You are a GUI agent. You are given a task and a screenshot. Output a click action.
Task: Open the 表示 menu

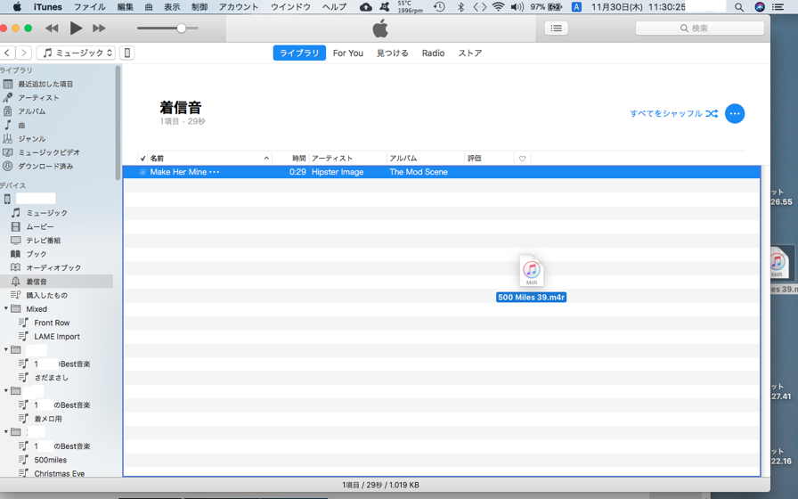[172, 7]
